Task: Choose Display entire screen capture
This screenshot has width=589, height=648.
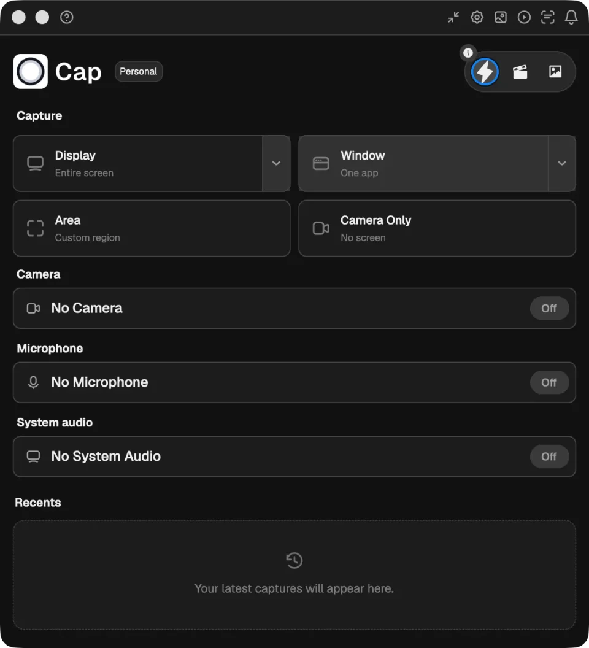Action: (x=137, y=164)
